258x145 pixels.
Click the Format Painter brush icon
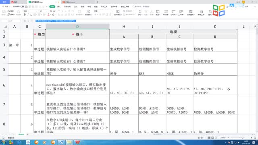19,11
